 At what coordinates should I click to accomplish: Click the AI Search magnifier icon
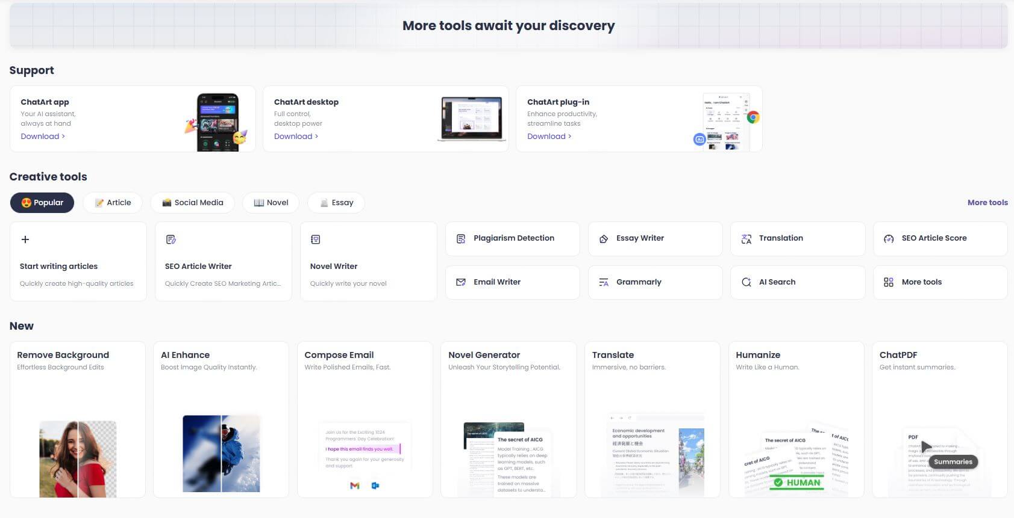pyautogui.click(x=746, y=282)
